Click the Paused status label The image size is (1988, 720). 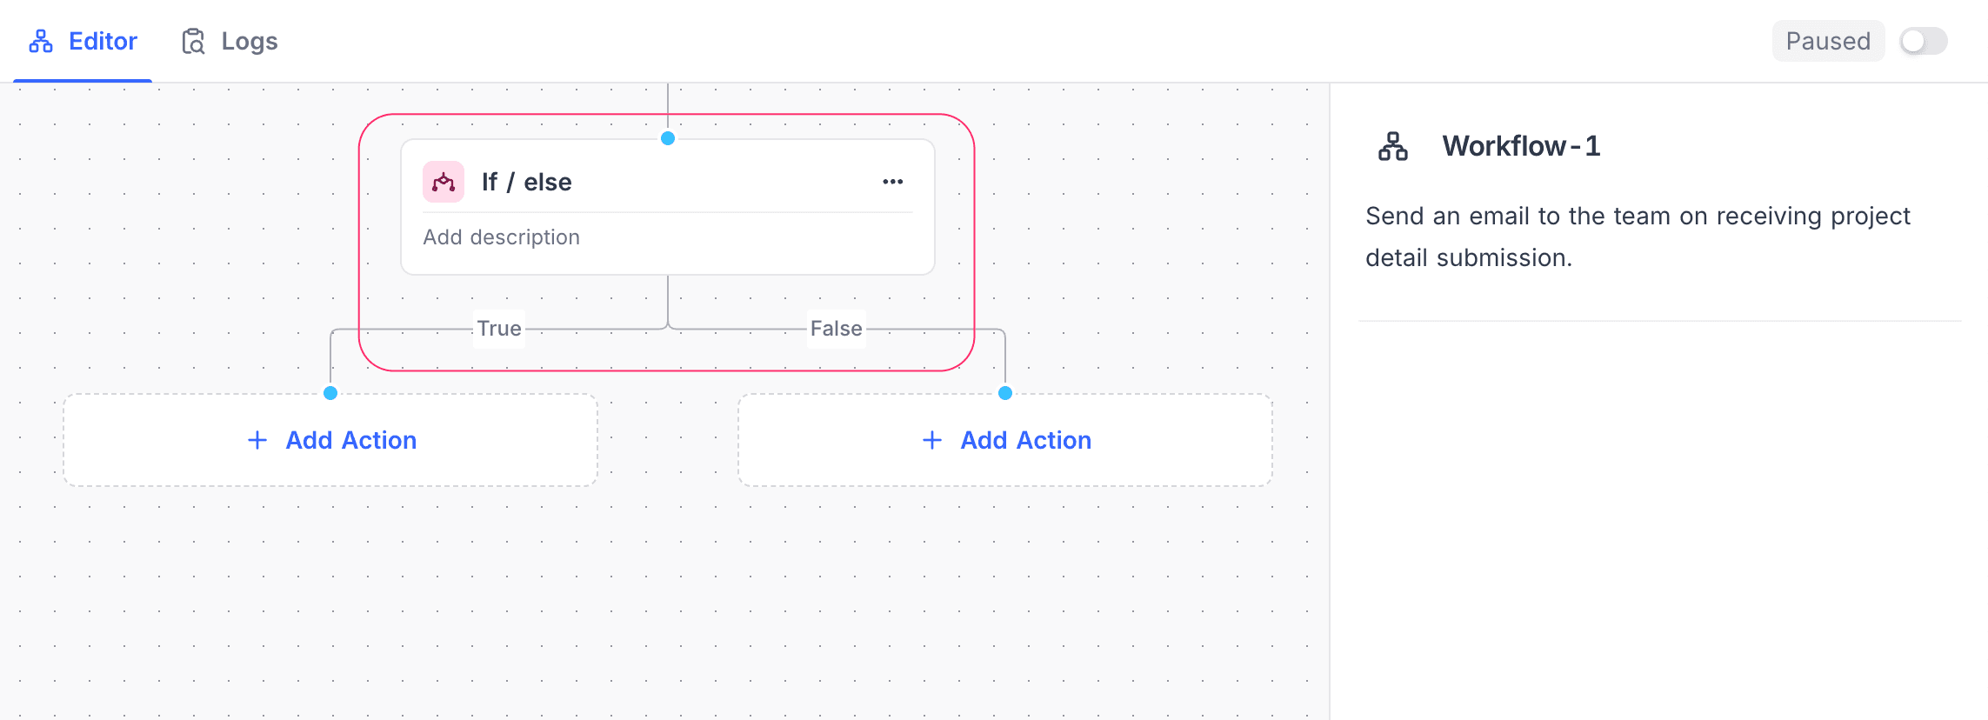pyautogui.click(x=1828, y=40)
